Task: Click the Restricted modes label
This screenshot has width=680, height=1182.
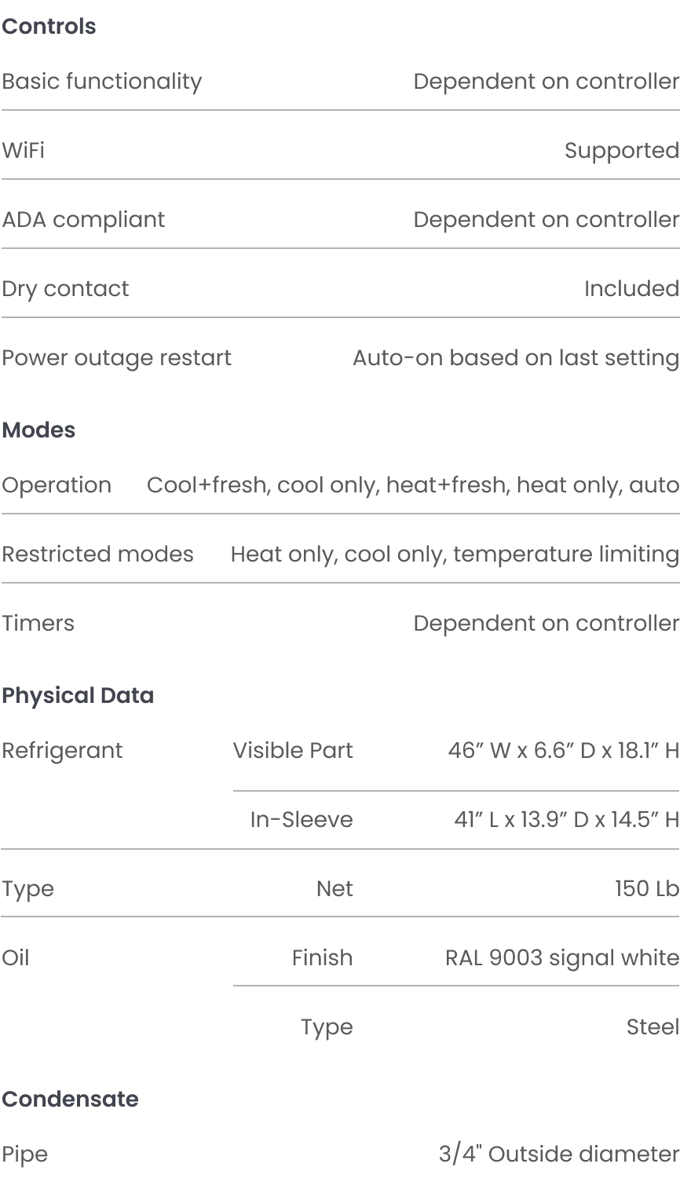Action: point(97,554)
